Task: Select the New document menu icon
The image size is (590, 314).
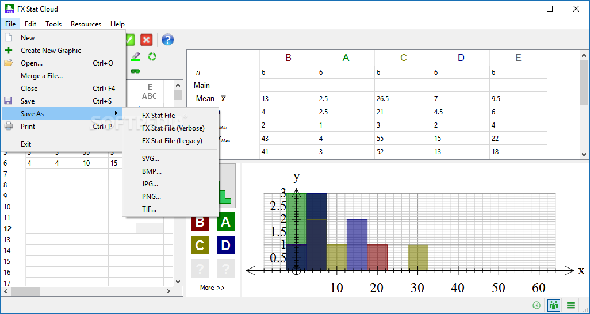Action: tap(8, 37)
